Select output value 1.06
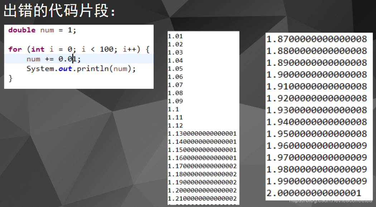 [175, 77]
